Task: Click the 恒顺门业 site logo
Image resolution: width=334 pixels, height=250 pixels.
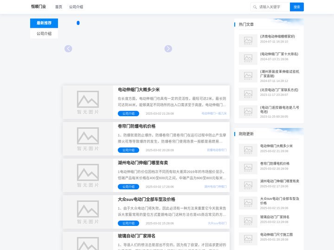Action: (39, 6)
